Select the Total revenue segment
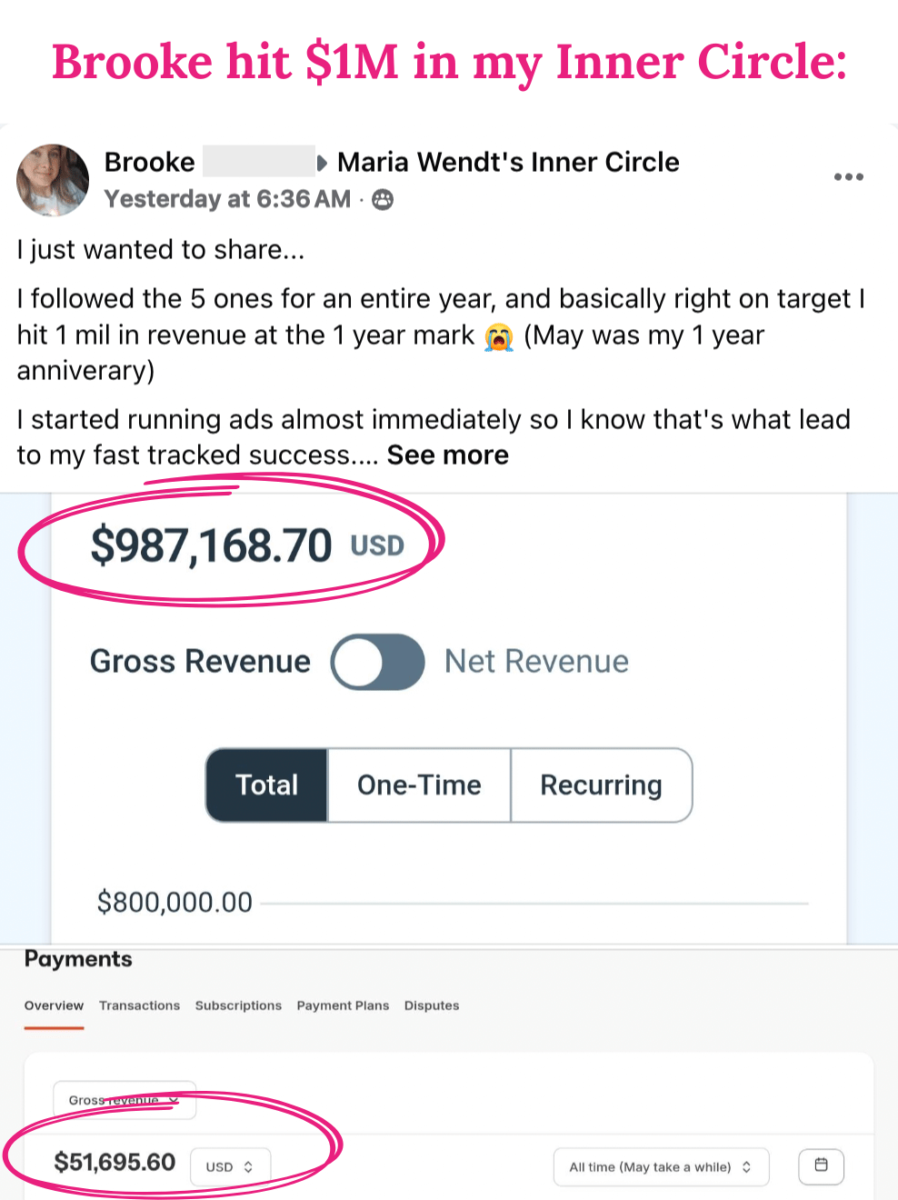The width and height of the screenshot is (898, 1200). click(267, 785)
